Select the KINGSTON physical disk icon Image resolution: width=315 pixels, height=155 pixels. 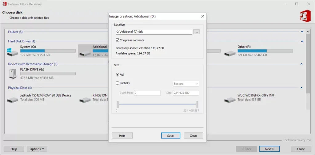[85, 100]
